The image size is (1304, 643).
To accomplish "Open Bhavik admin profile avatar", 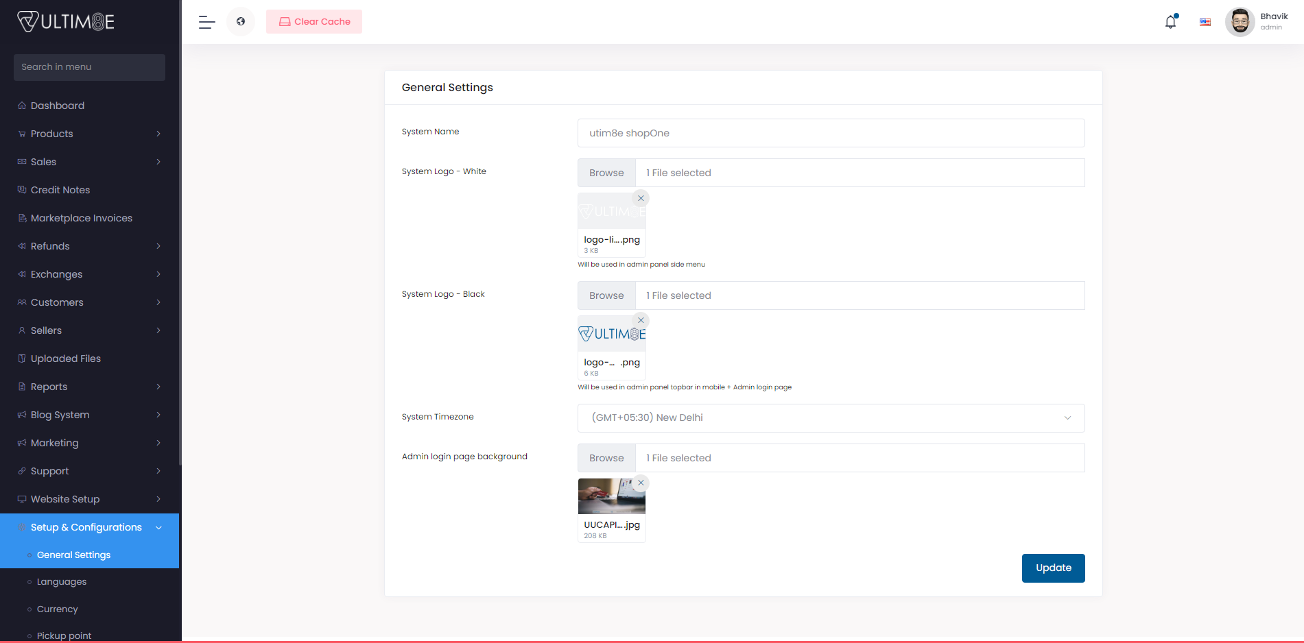I will pyautogui.click(x=1240, y=22).
